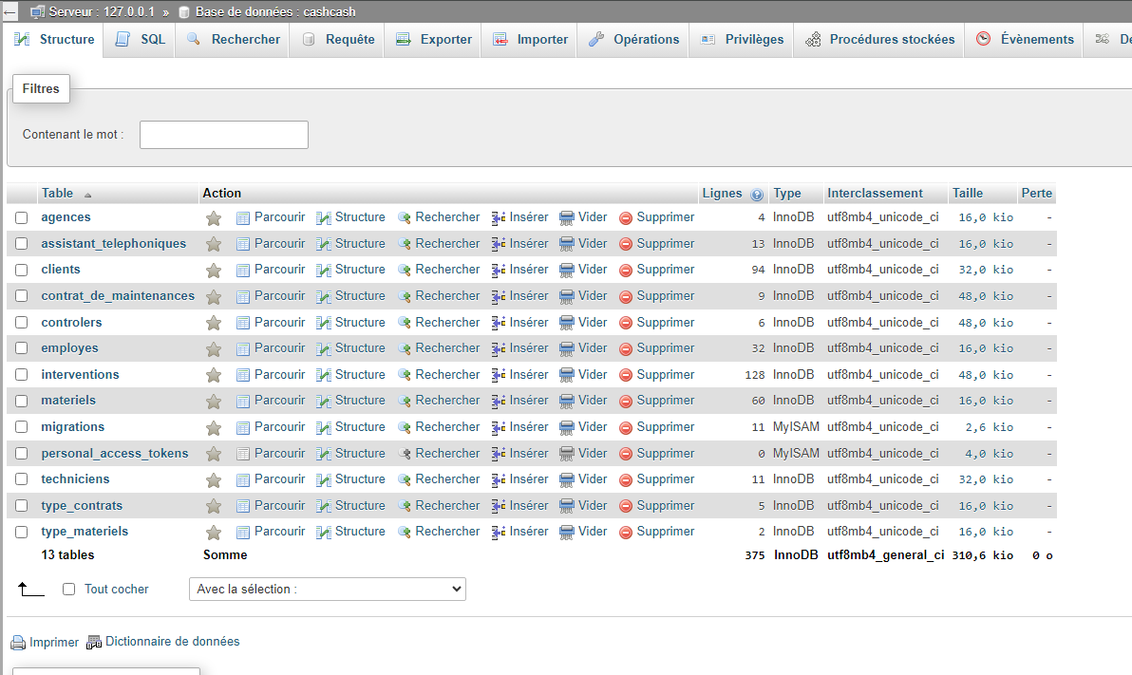The height and width of the screenshot is (675, 1132).
Task: Click the Structure icon for employes row
Action: [324, 349]
